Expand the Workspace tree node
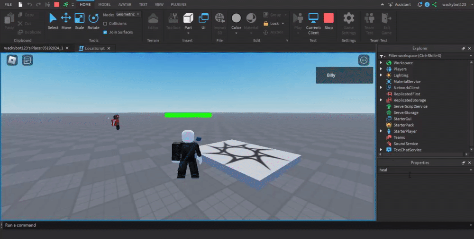474x239 pixels. (x=381, y=63)
